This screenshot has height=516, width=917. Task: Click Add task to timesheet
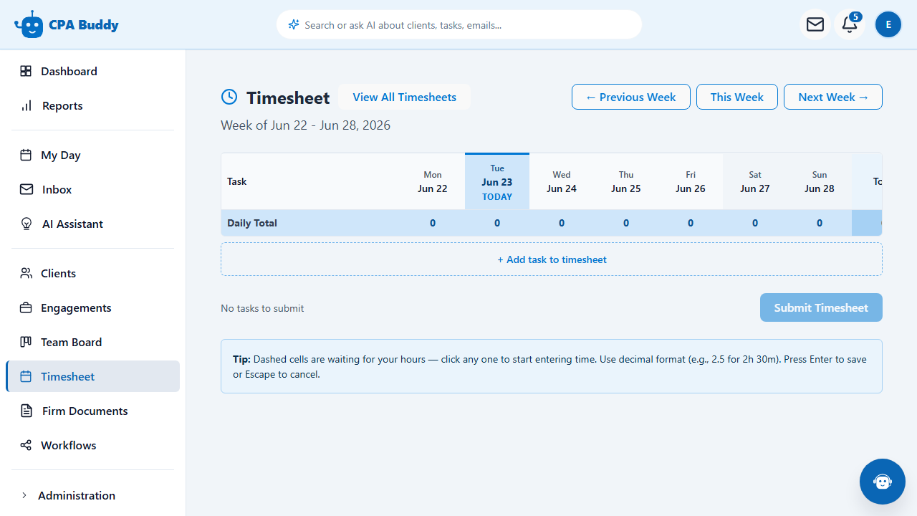click(552, 259)
